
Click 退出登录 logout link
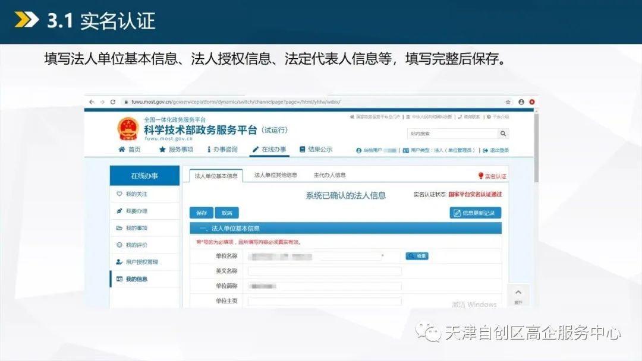pos(496,150)
